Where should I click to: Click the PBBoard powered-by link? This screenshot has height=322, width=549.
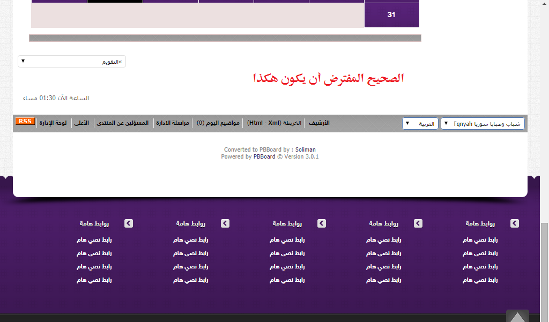coord(264,156)
